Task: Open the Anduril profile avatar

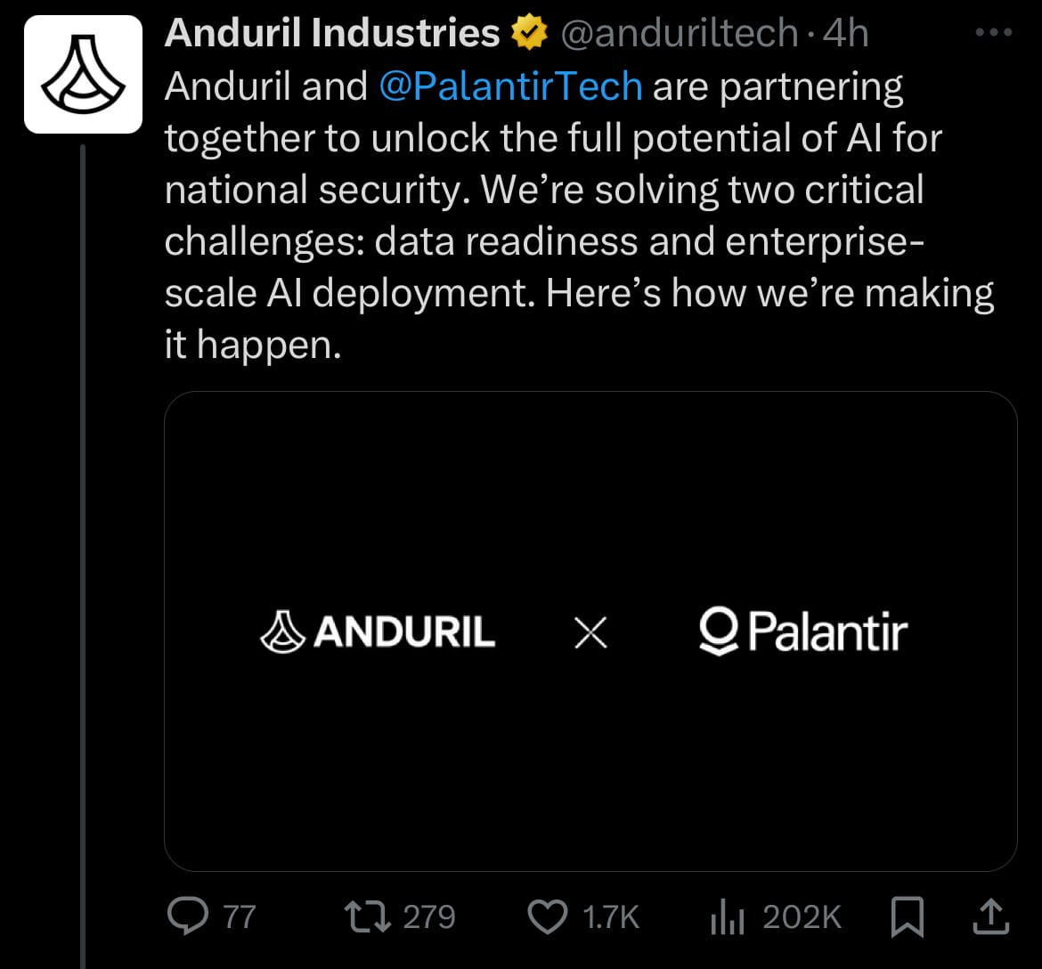Action: [x=83, y=74]
